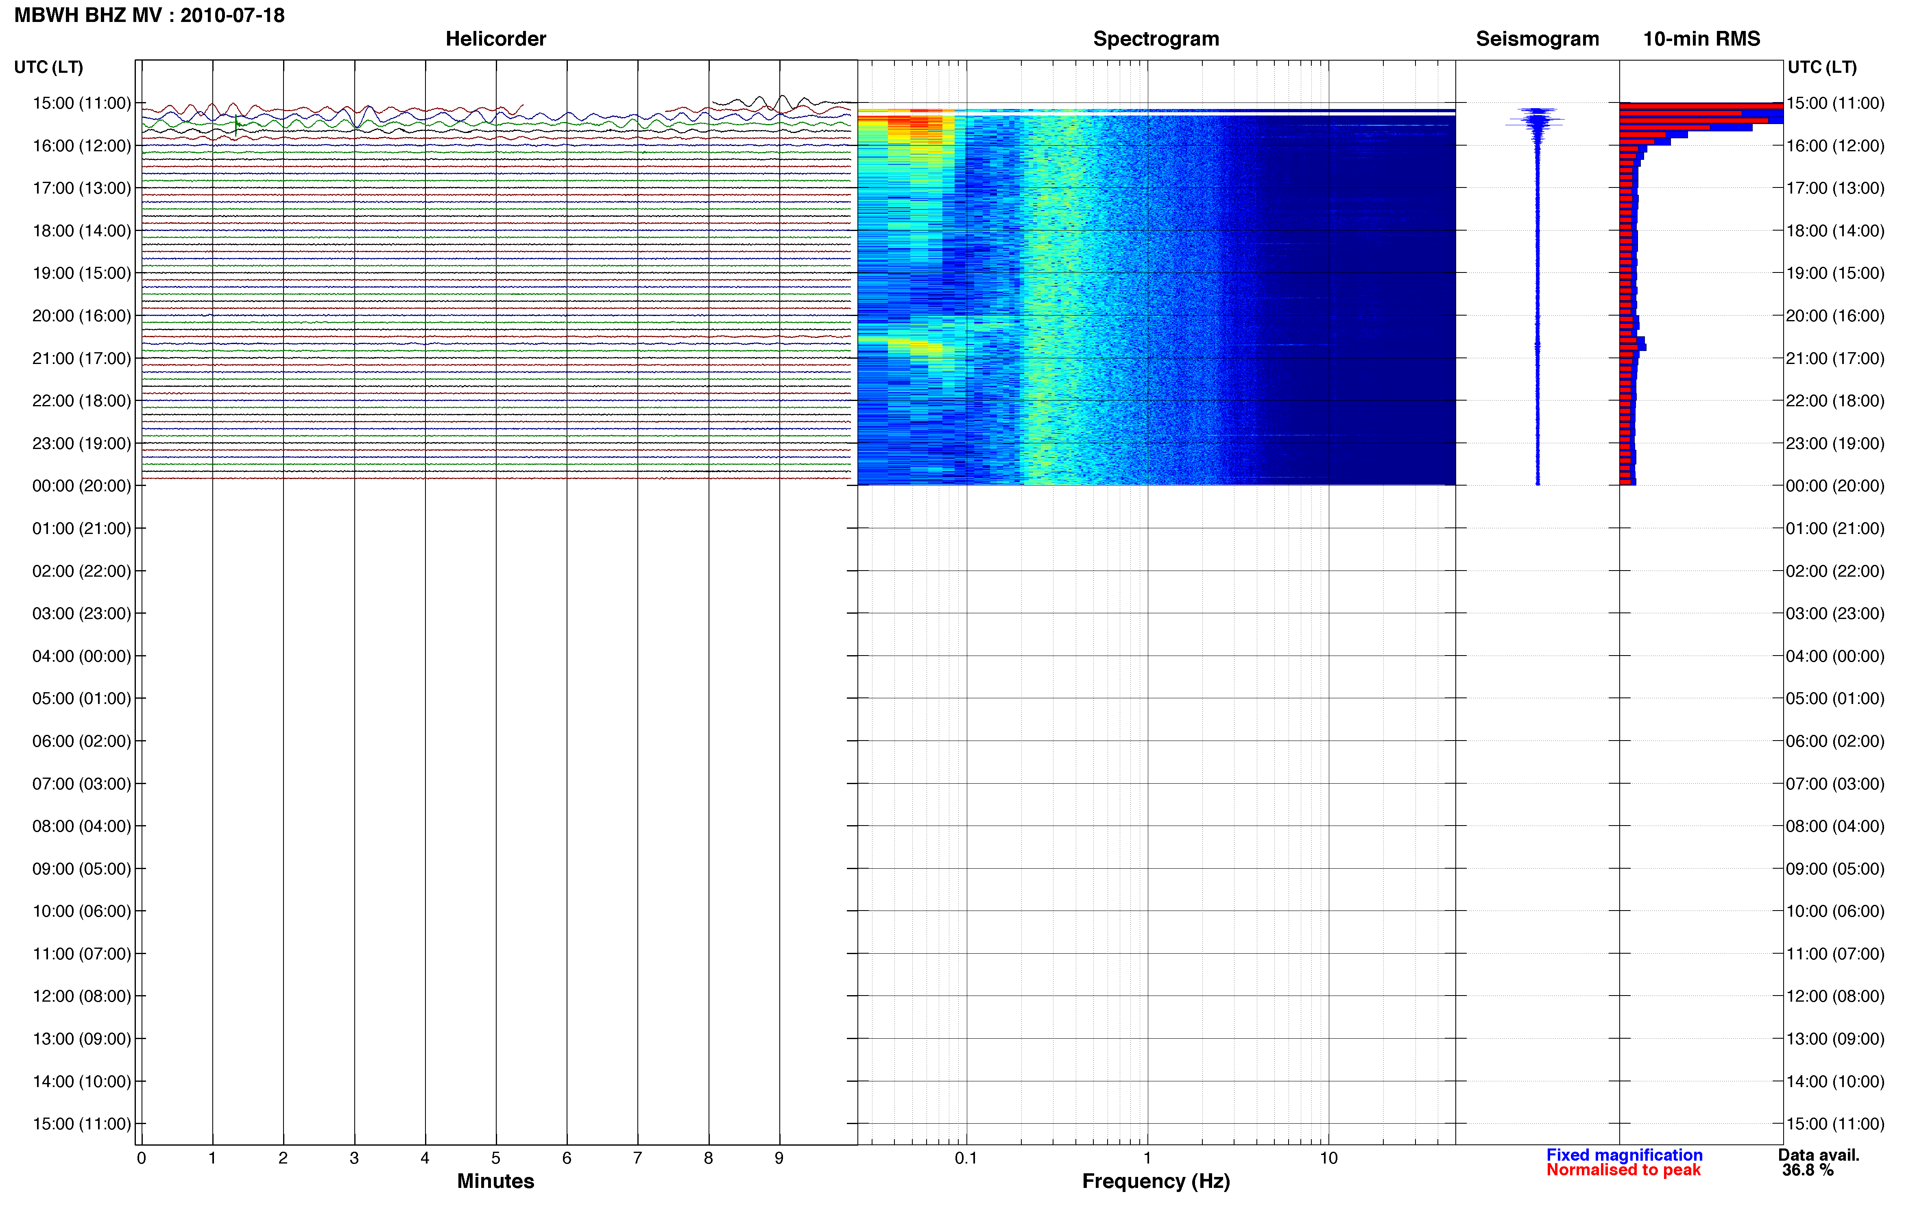Click the right UTC (LT) axis label
This screenshot has width=1928, height=1205.
click(1822, 67)
